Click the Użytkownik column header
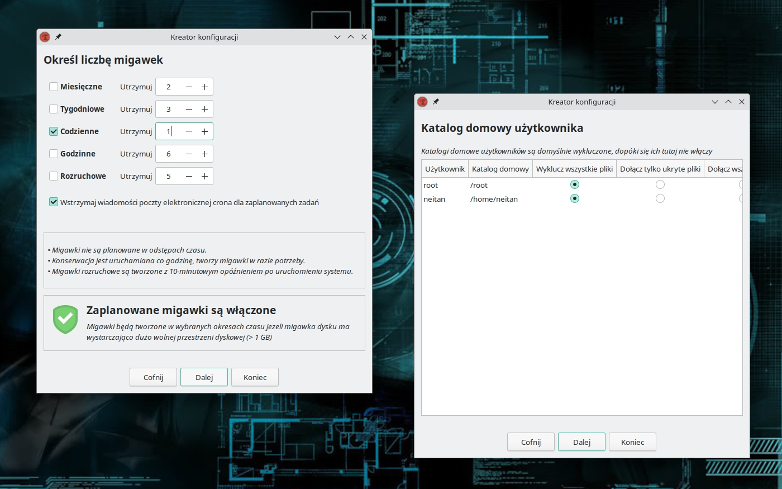Screen dimensions: 782x489 pyautogui.click(x=445, y=169)
